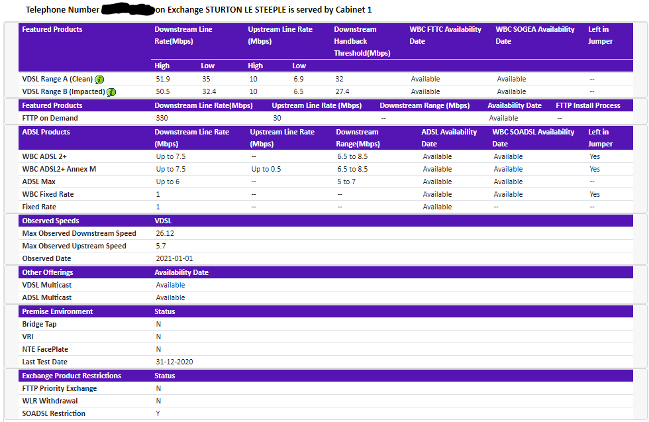The width and height of the screenshot is (649, 422).
Task: Select the Max Observed Downstream Speed value 26.12
Action: (x=165, y=233)
